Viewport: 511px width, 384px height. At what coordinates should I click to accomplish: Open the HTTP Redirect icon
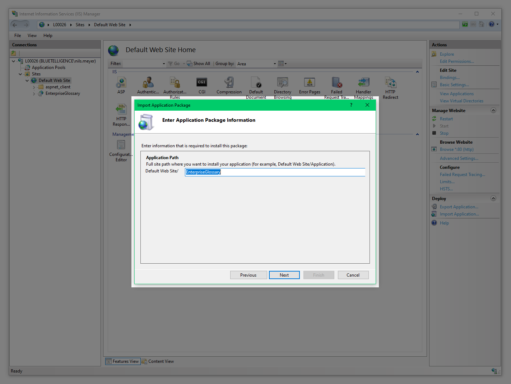390,83
